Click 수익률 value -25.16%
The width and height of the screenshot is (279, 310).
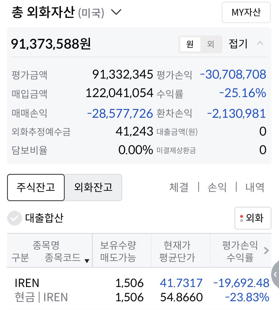point(243,93)
